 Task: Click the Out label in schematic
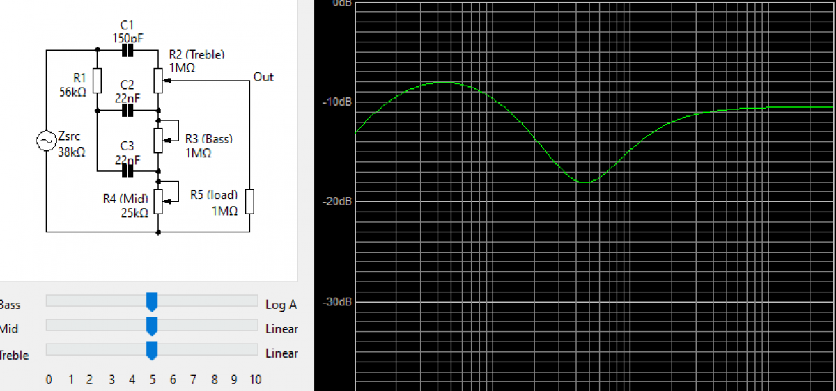pyautogui.click(x=263, y=77)
